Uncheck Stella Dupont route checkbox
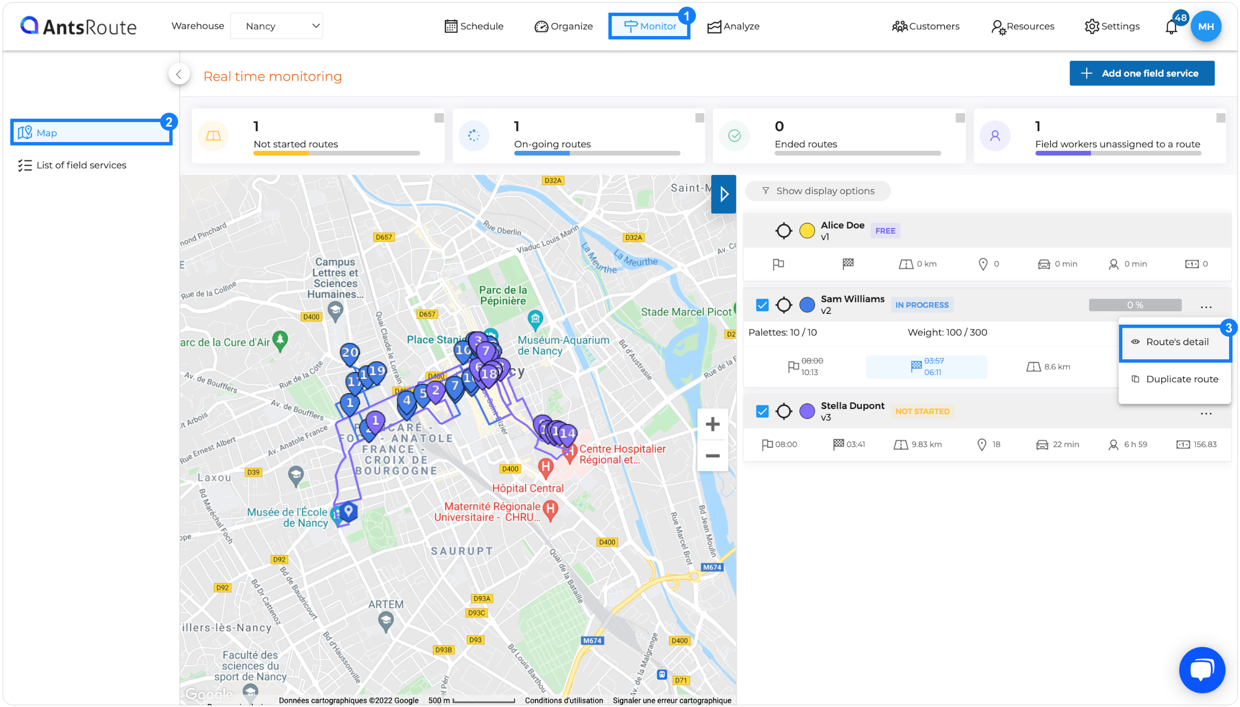 762,411
